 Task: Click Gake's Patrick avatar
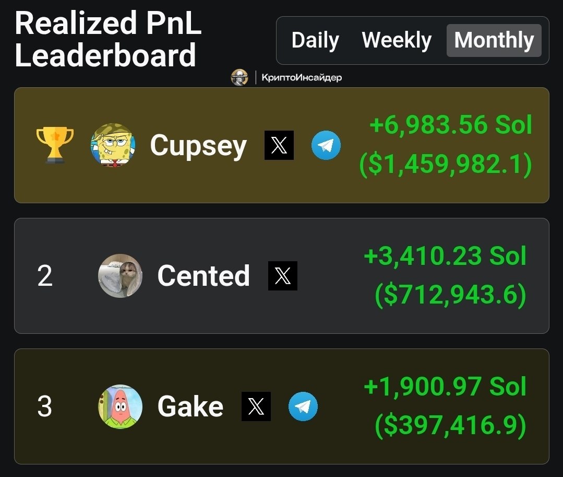[121, 406]
